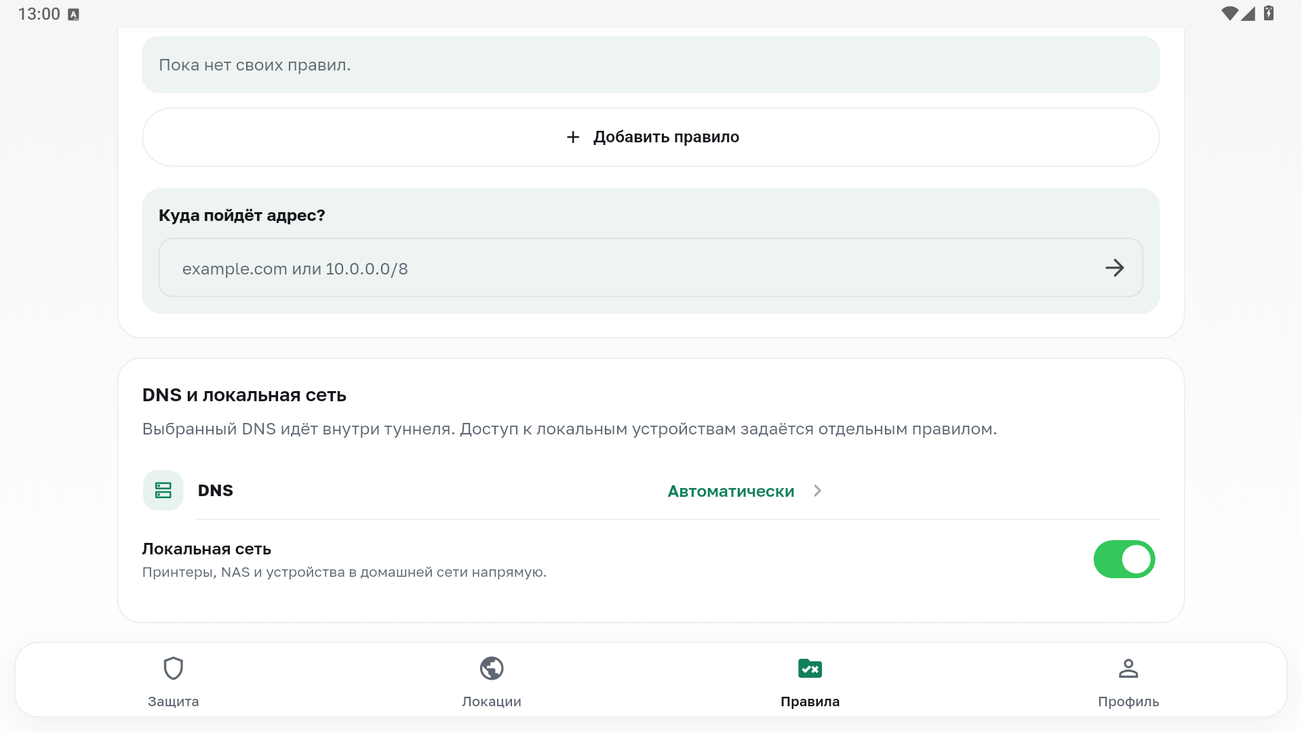Tap the battery status icon
1302x732 pixels.
[x=1269, y=14]
